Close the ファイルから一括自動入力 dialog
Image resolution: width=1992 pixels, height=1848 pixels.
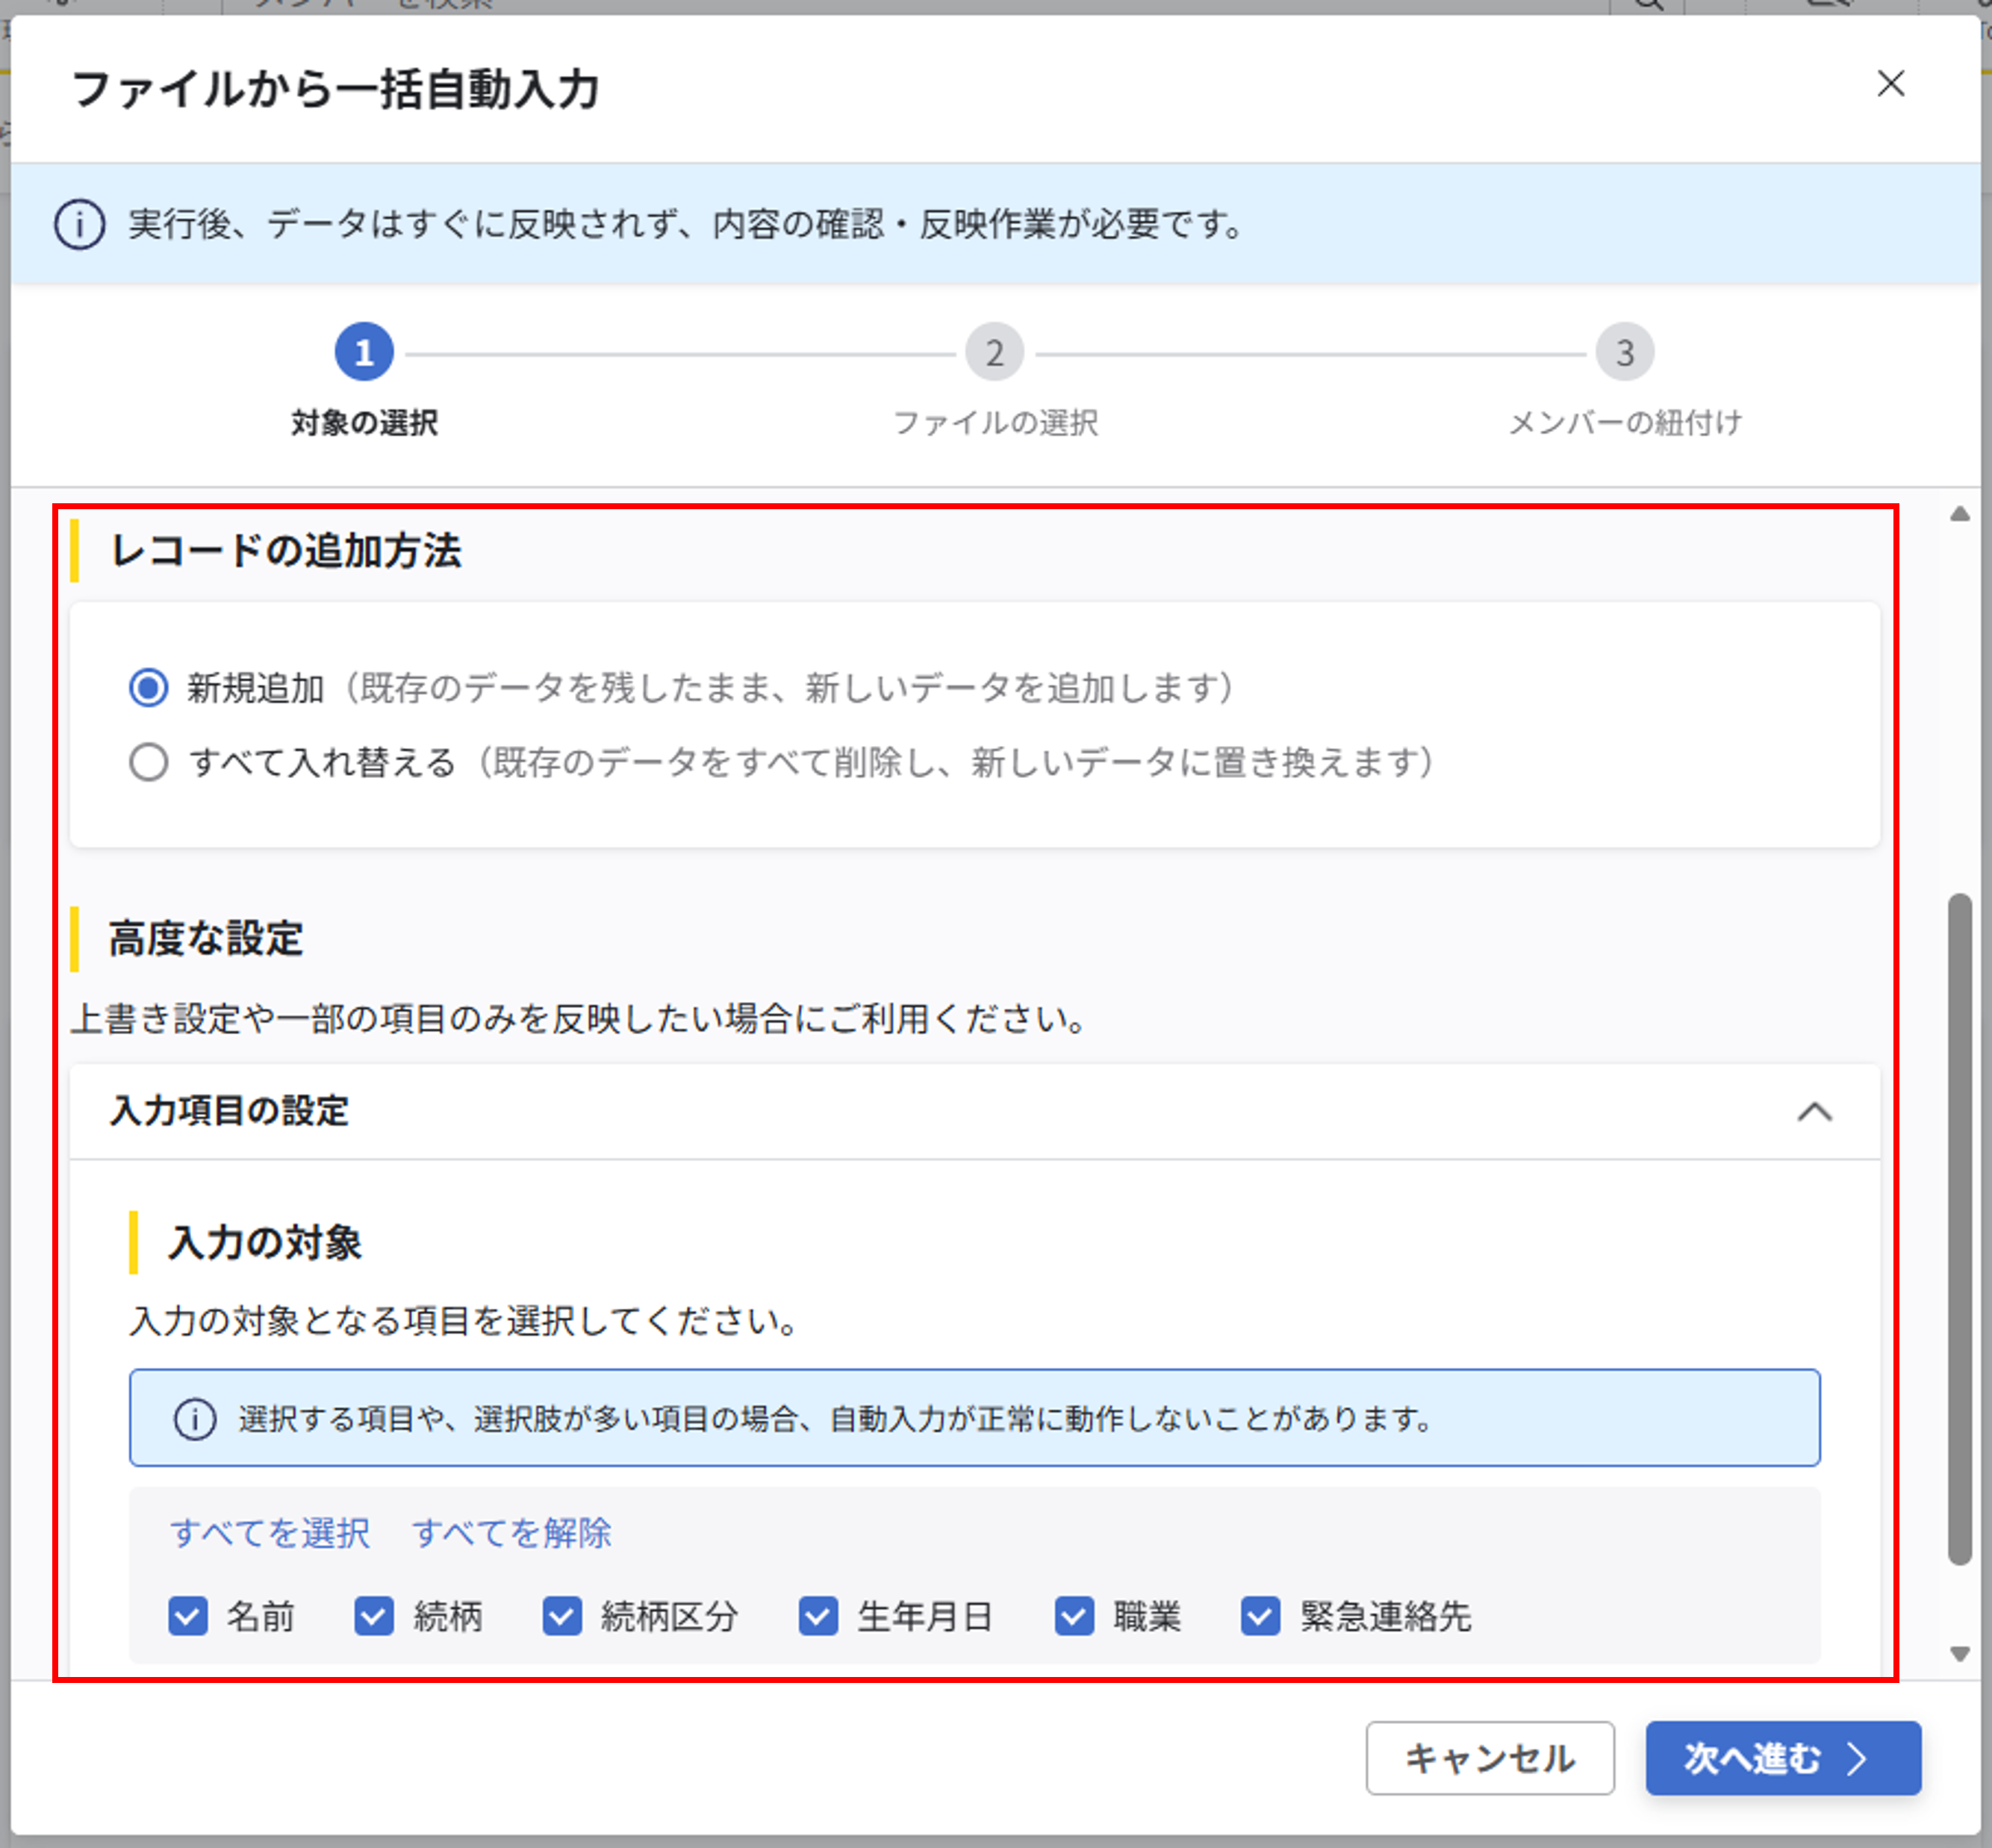click(x=1890, y=84)
